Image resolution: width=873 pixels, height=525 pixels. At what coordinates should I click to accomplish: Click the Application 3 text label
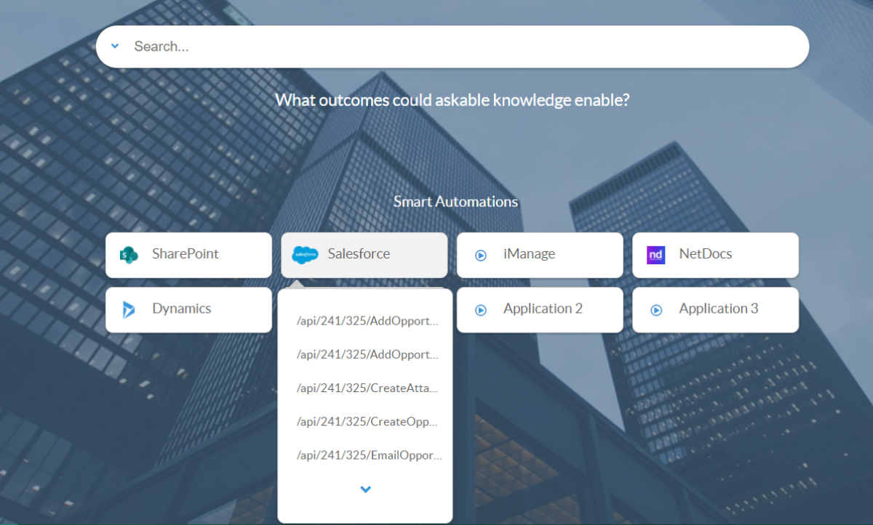[718, 309]
